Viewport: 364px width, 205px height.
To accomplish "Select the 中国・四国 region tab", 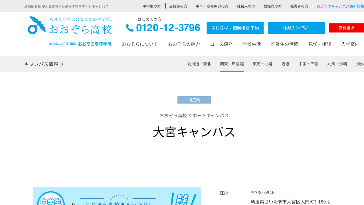I will click(308, 64).
